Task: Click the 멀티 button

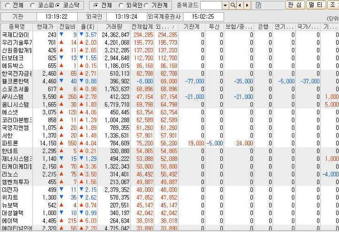Action: [316, 5]
